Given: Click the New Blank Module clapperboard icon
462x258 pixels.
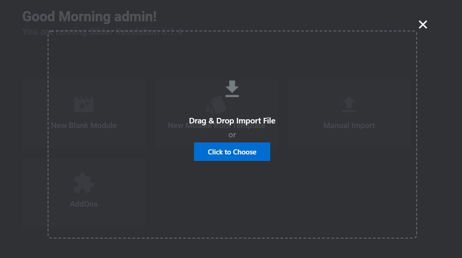Looking at the screenshot, I should (84, 104).
